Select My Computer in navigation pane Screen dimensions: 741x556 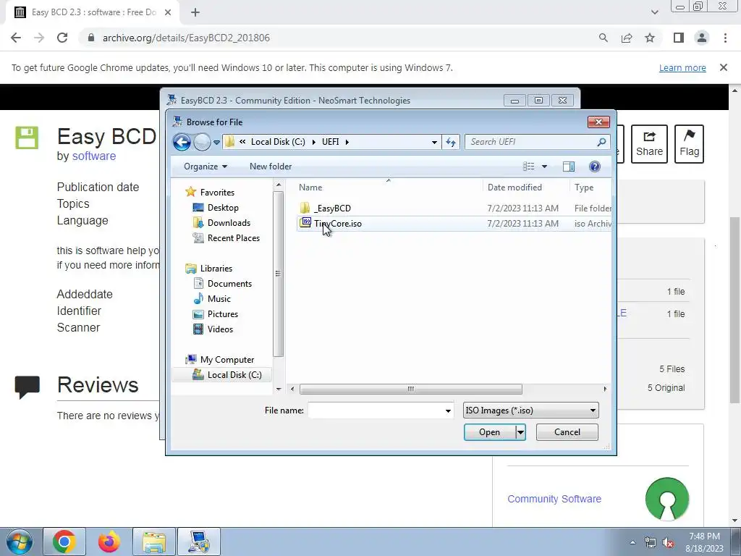point(226,360)
